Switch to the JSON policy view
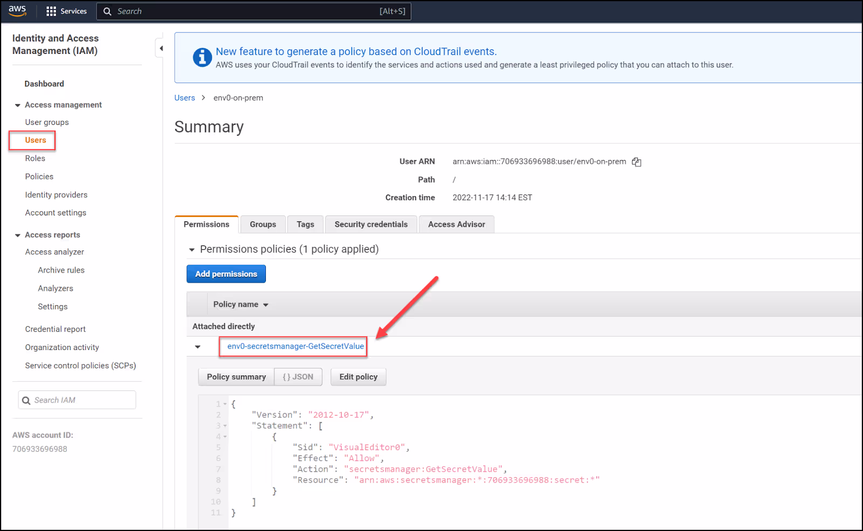863x531 pixels. [298, 377]
